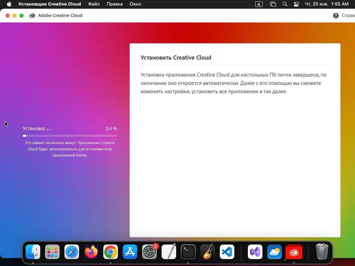Open Visual Studio purple icon in Dock
355x266 pixels.
(x=255, y=252)
